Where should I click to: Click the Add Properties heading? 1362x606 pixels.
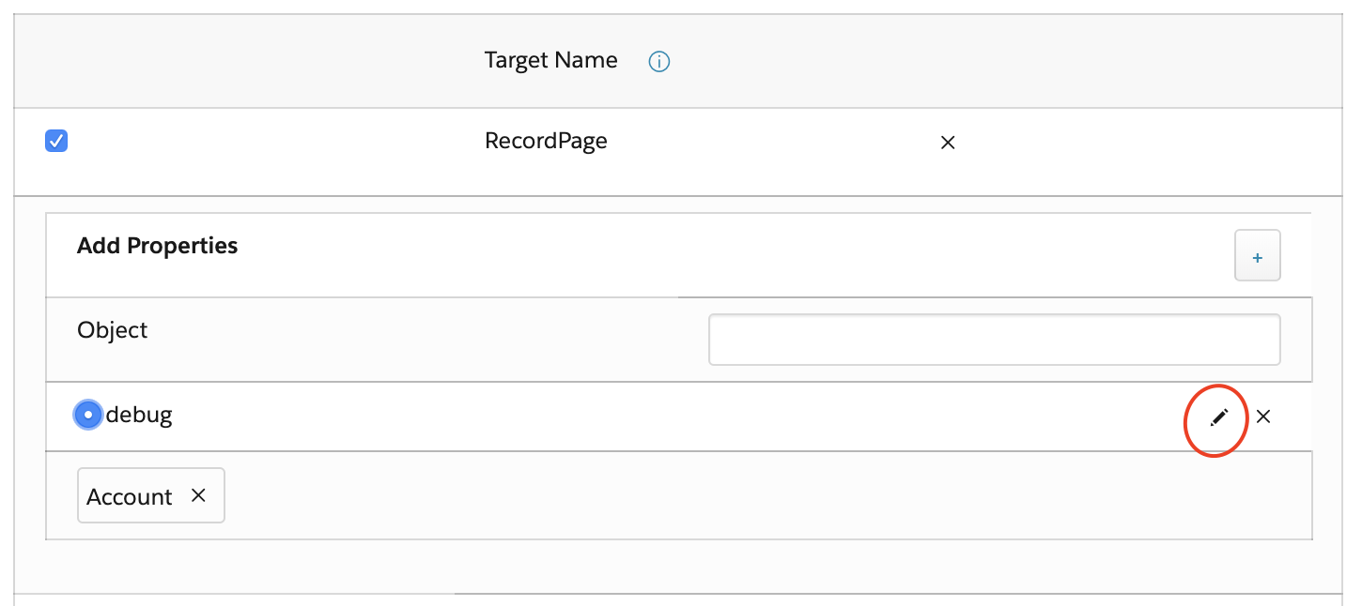coord(158,246)
